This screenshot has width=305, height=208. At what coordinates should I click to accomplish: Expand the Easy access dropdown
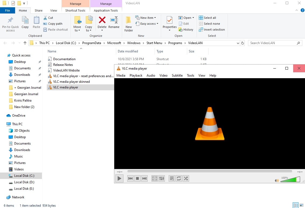147,24
